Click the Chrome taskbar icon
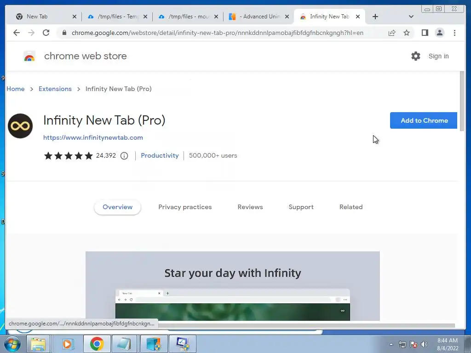The image size is (471, 353). [97, 344]
